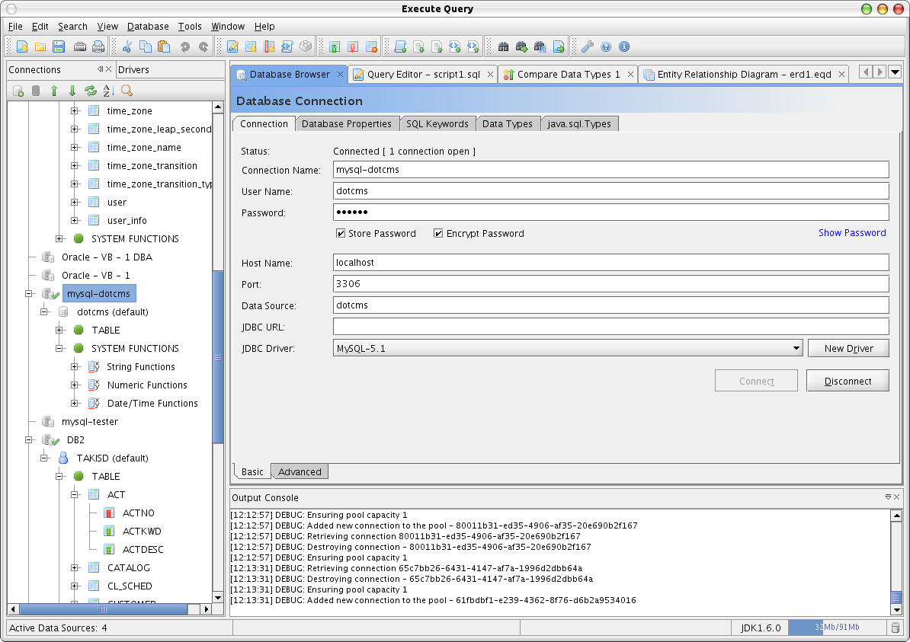Switch to the Compare Data Types 1 tab

[x=568, y=74]
